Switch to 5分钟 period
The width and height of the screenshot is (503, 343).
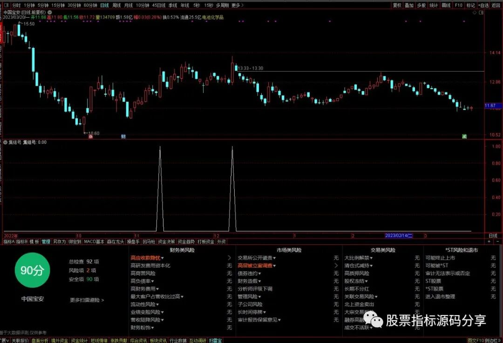pos(43,6)
